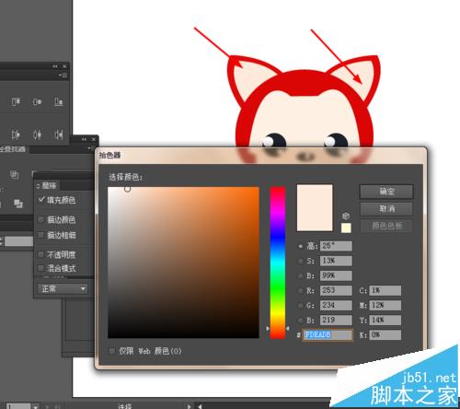This screenshot has width=460, height=409.
Task: Confirm color with 确定 button
Action: pos(386,192)
